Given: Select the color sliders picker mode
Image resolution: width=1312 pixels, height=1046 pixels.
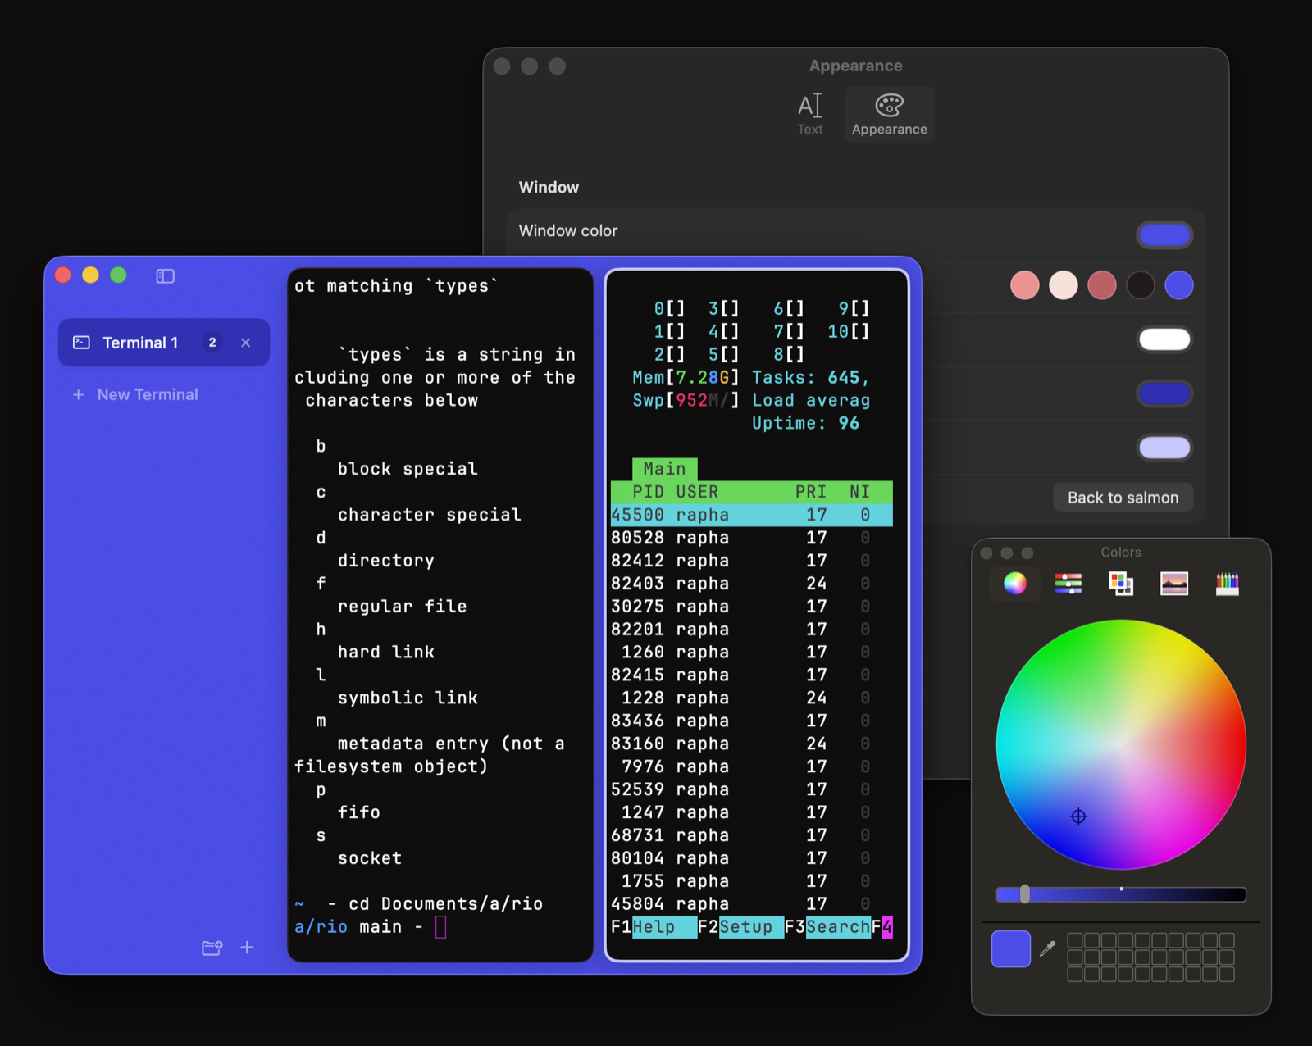Looking at the screenshot, I should pos(1068,584).
